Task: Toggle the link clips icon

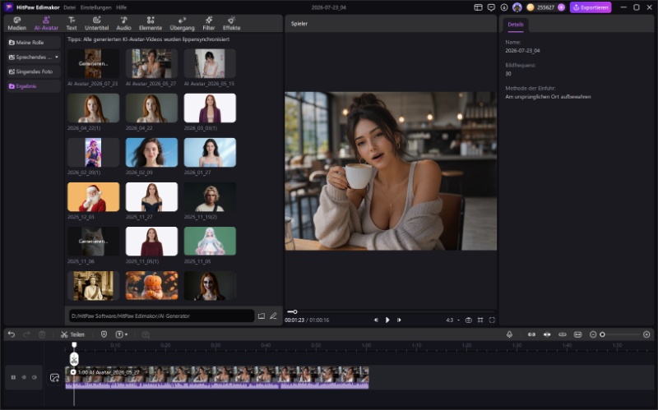Action: 563,334
